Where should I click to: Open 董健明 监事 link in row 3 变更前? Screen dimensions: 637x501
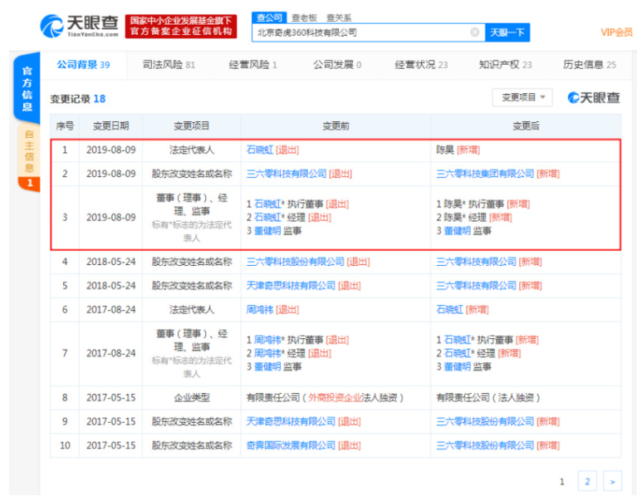(x=267, y=231)
